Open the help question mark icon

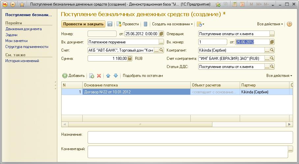click(289, 24)
